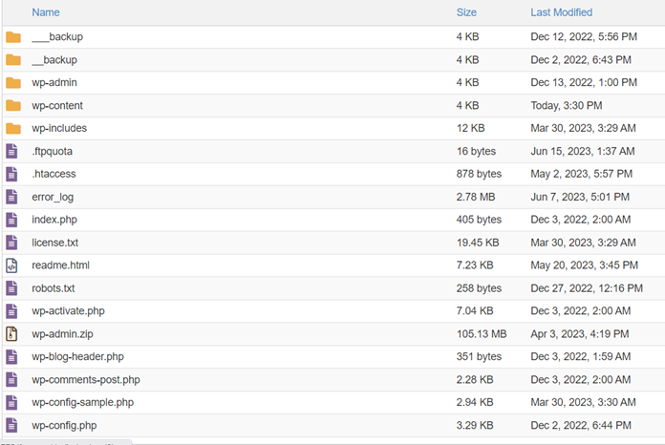Click the 351 bytes size value
Viewport: 665px width, 445px height.
[x=479, y=357]
